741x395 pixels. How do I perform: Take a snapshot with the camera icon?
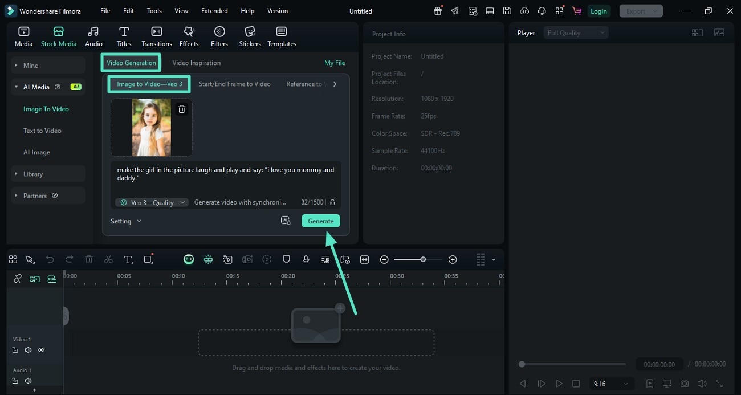(x=685, y=384)
